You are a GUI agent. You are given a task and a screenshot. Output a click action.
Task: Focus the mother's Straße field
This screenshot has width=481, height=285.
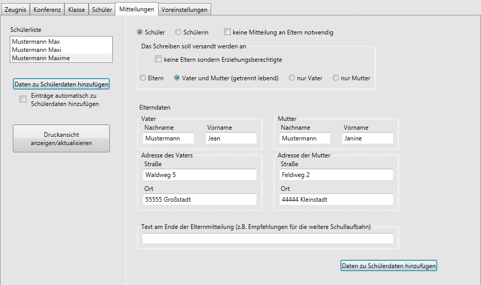point(336,175)
